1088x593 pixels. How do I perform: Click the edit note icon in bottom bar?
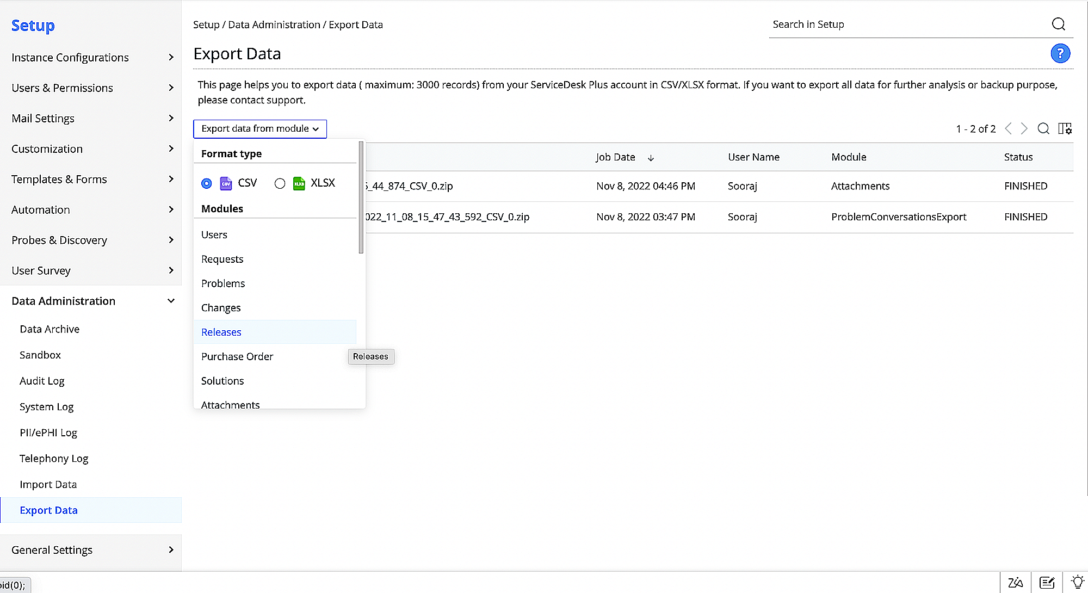pos(1047,582)
